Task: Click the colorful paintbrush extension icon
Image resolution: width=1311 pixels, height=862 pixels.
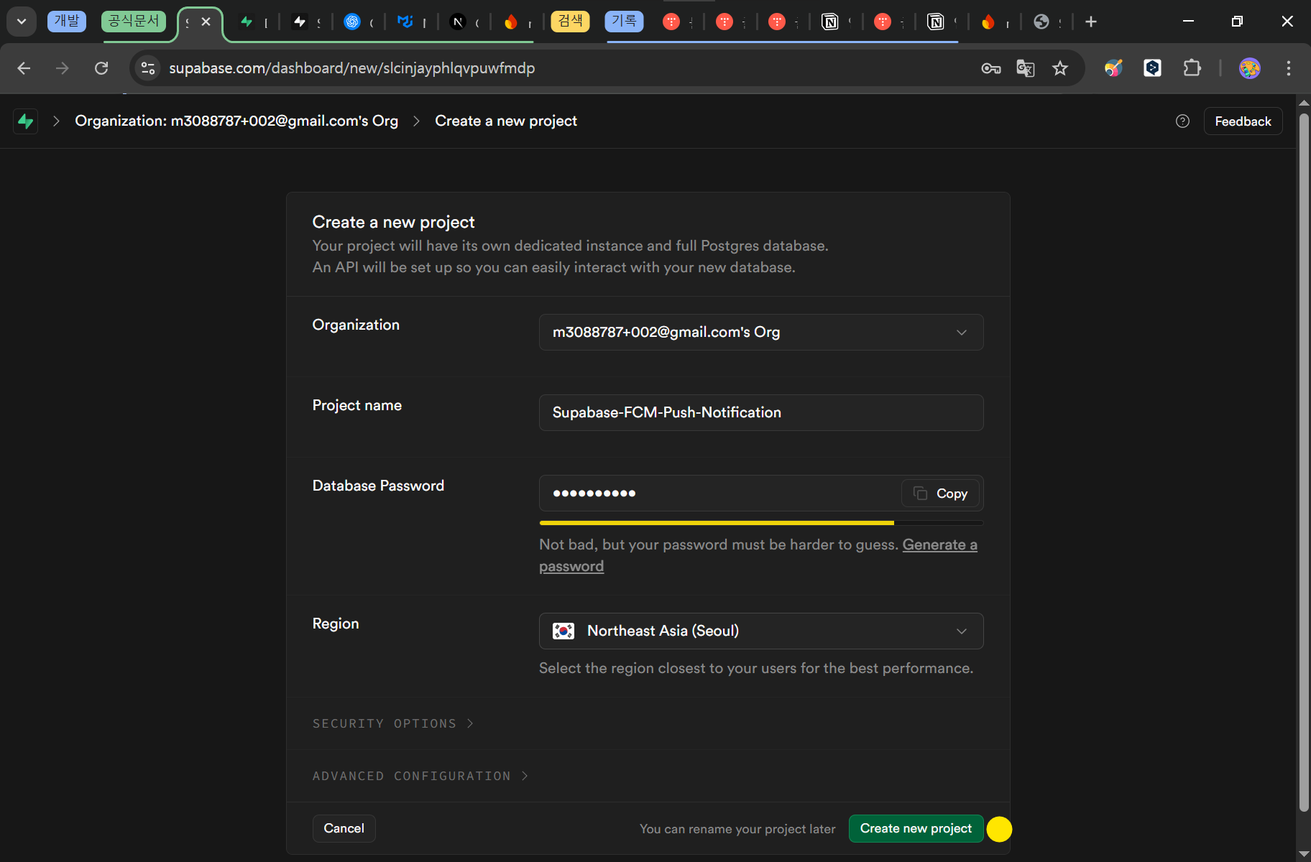Action: coord(1113,68)
